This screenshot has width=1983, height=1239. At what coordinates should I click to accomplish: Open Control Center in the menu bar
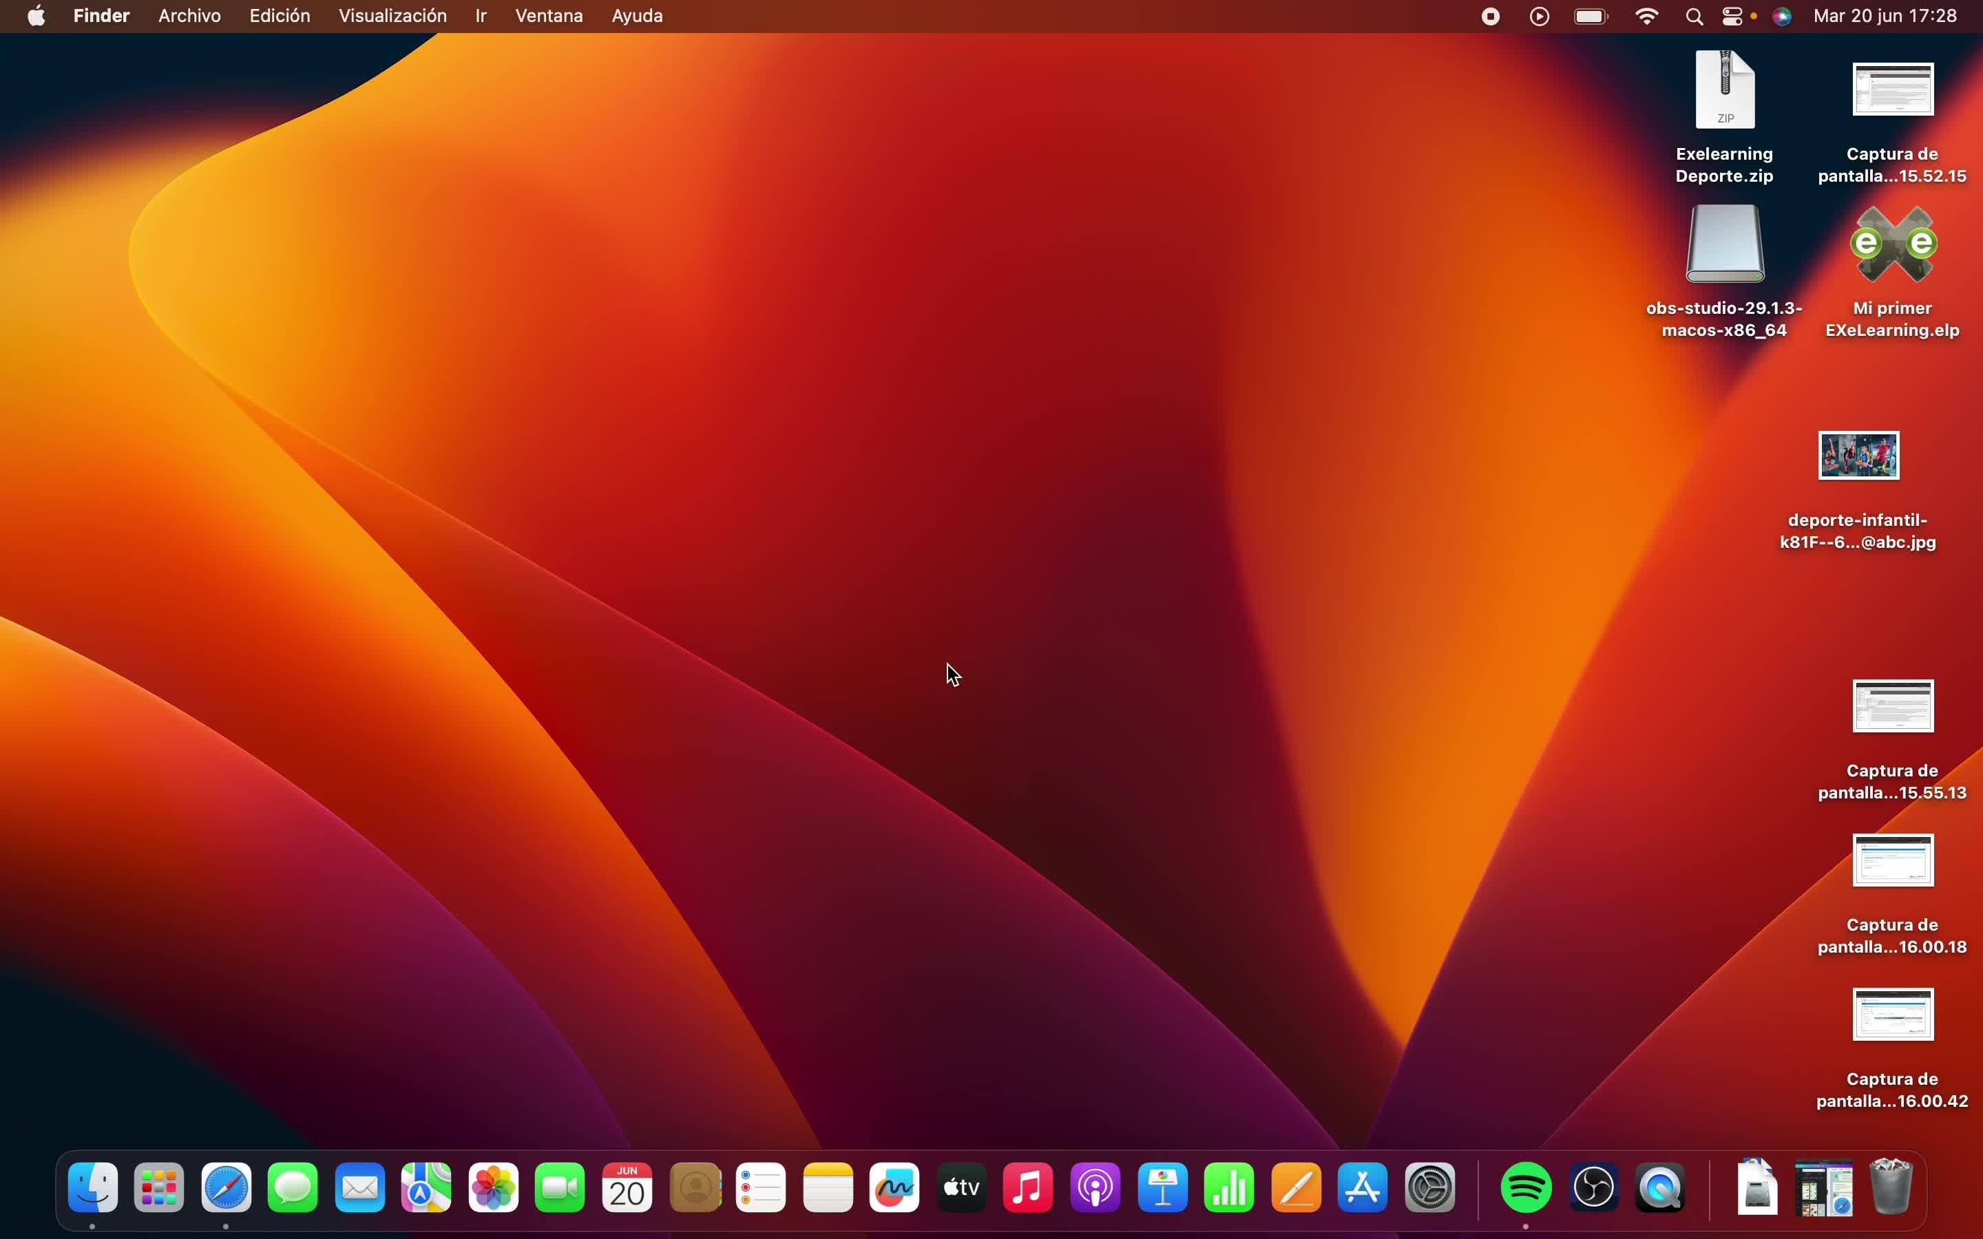pos(1732,17)
